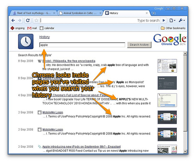Viewport: 196px width, 161px height.
Task: Go forward with the forward arrow
Action: [x=20, y=20]
